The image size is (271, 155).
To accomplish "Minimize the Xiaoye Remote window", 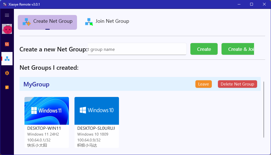I will [239, 4].
